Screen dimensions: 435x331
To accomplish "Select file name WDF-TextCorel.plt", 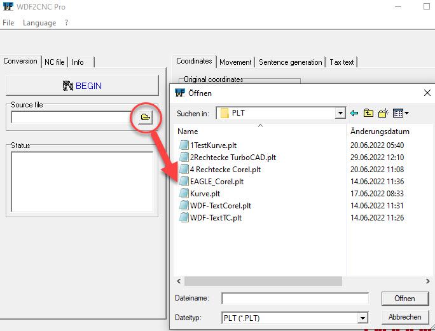I will [221, 206].
